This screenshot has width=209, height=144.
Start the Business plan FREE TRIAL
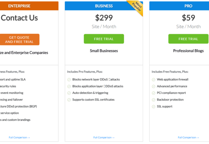click(x=104, y=39)
